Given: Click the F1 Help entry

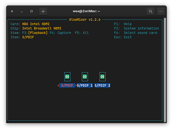Looking at the screenshot, I should point(123,24).
